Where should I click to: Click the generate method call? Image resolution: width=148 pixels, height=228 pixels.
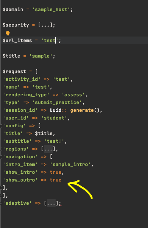82,110
